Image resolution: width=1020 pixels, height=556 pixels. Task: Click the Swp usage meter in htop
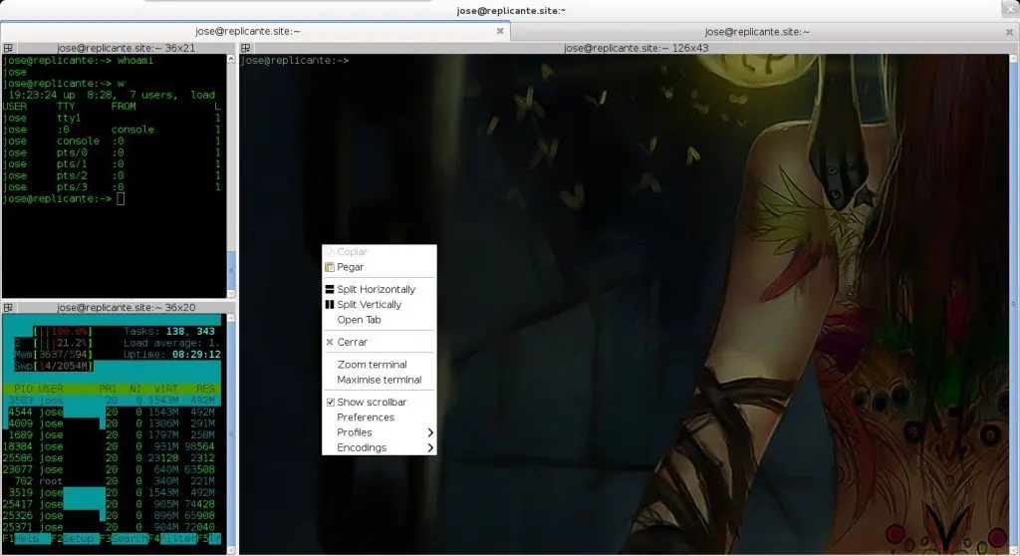pyautogui.click(x=54, y=366)
